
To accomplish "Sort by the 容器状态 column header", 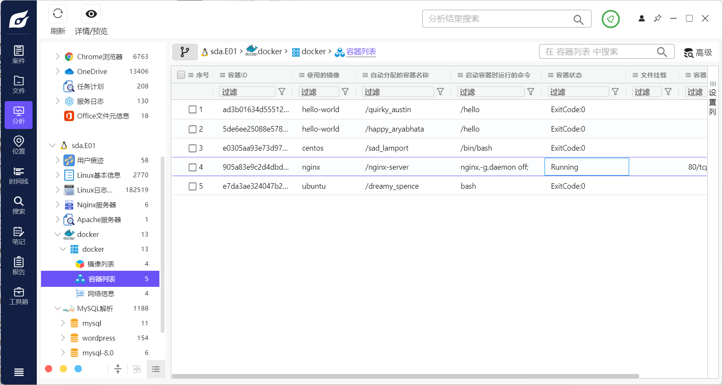I will 569,75.
